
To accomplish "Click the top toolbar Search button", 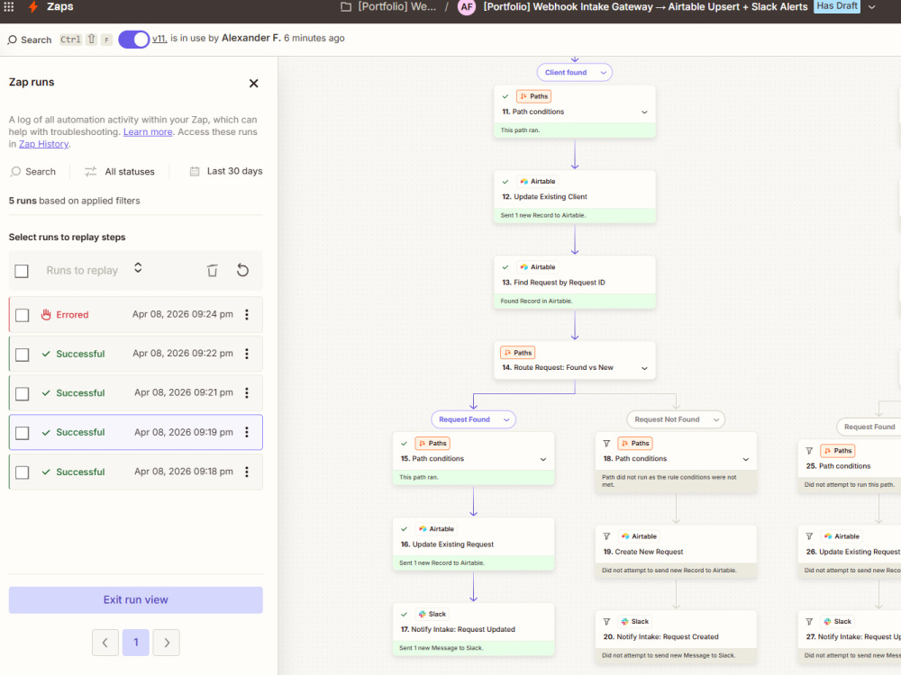I will tap(30, 40).
